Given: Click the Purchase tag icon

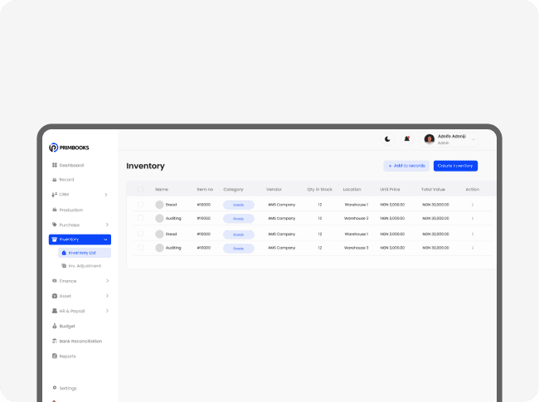Looking at the screenshot, I should coord(54,225).
